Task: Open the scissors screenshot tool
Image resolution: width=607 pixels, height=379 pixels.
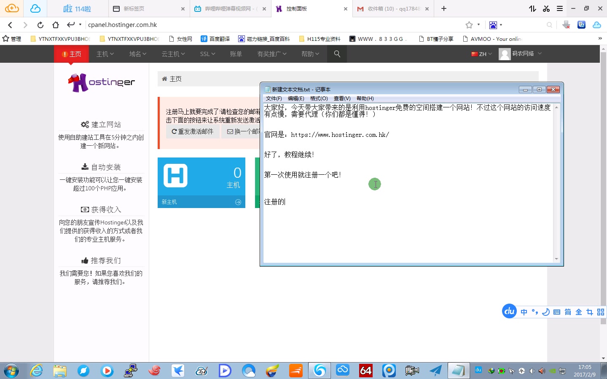Action: click(546, 8)
